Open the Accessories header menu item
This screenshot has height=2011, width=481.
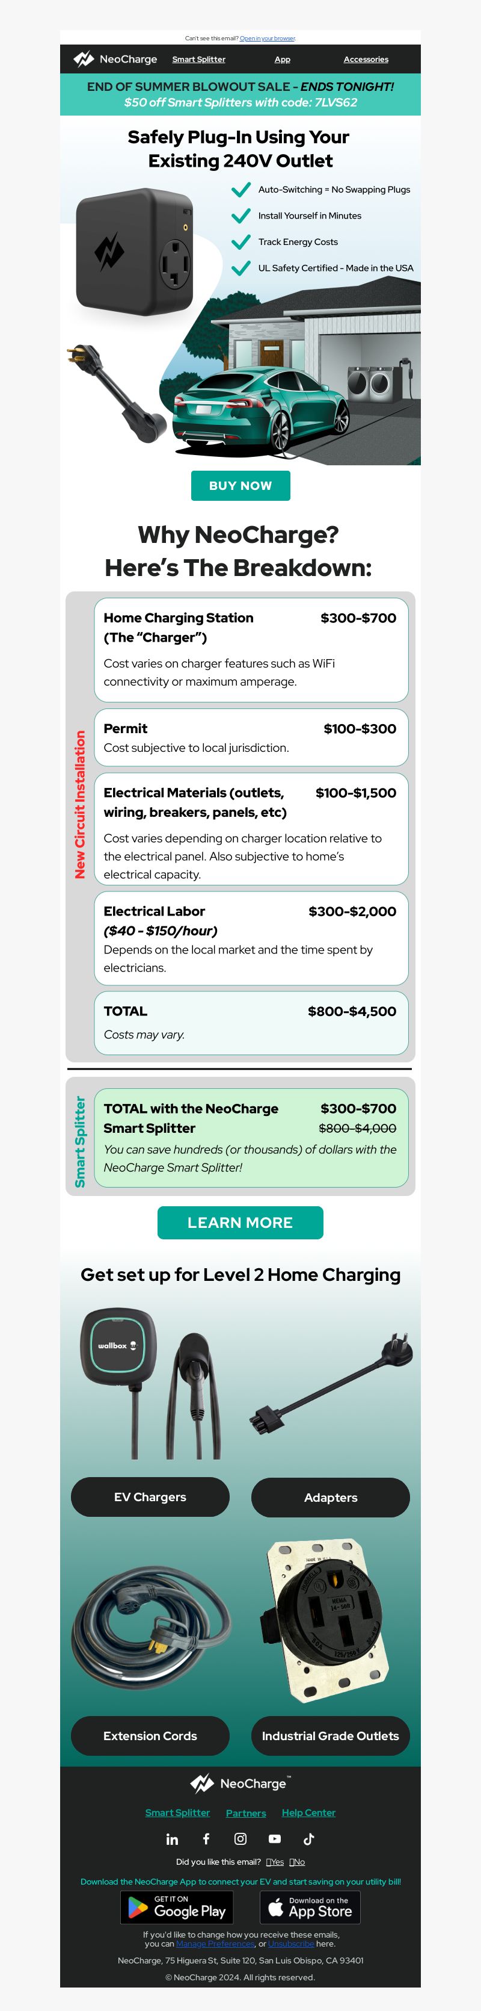pyautogui.click(x=366, y=60)
